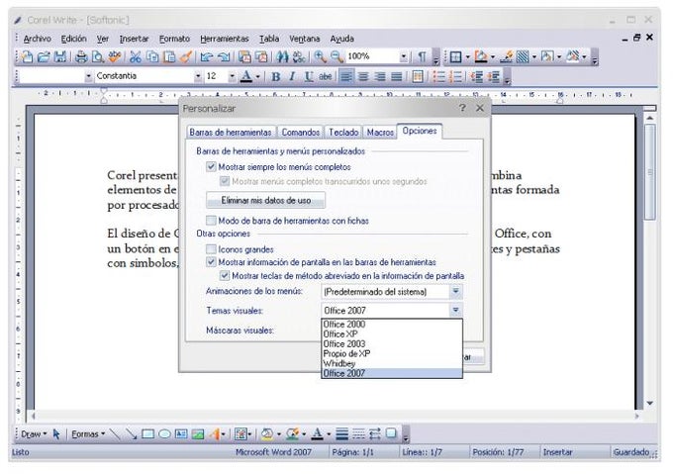The image size is (673, 474).
Task: Toggle 'Mostrar información de pantalla en las barras'
Action: point(211,261)
